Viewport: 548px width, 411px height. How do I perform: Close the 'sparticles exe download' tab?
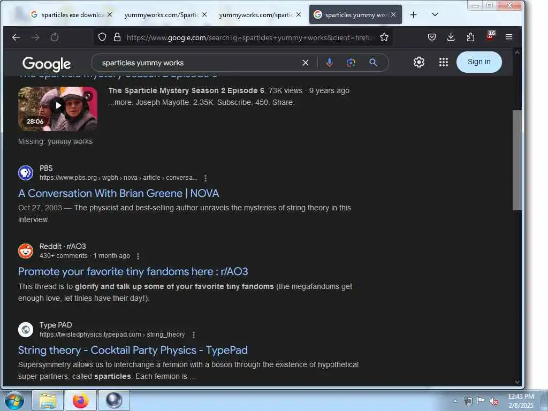click(110, 14)
